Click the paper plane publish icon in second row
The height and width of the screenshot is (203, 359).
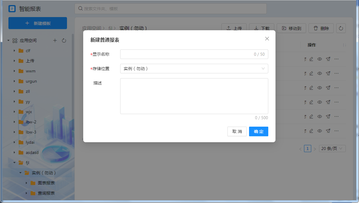328,73
